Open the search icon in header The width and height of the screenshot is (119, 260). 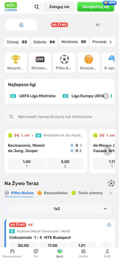click(37, 7)
